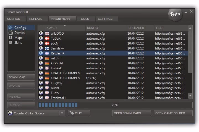
Task: Click the scrollbar up arrow
Action: [x=190, y=28]
